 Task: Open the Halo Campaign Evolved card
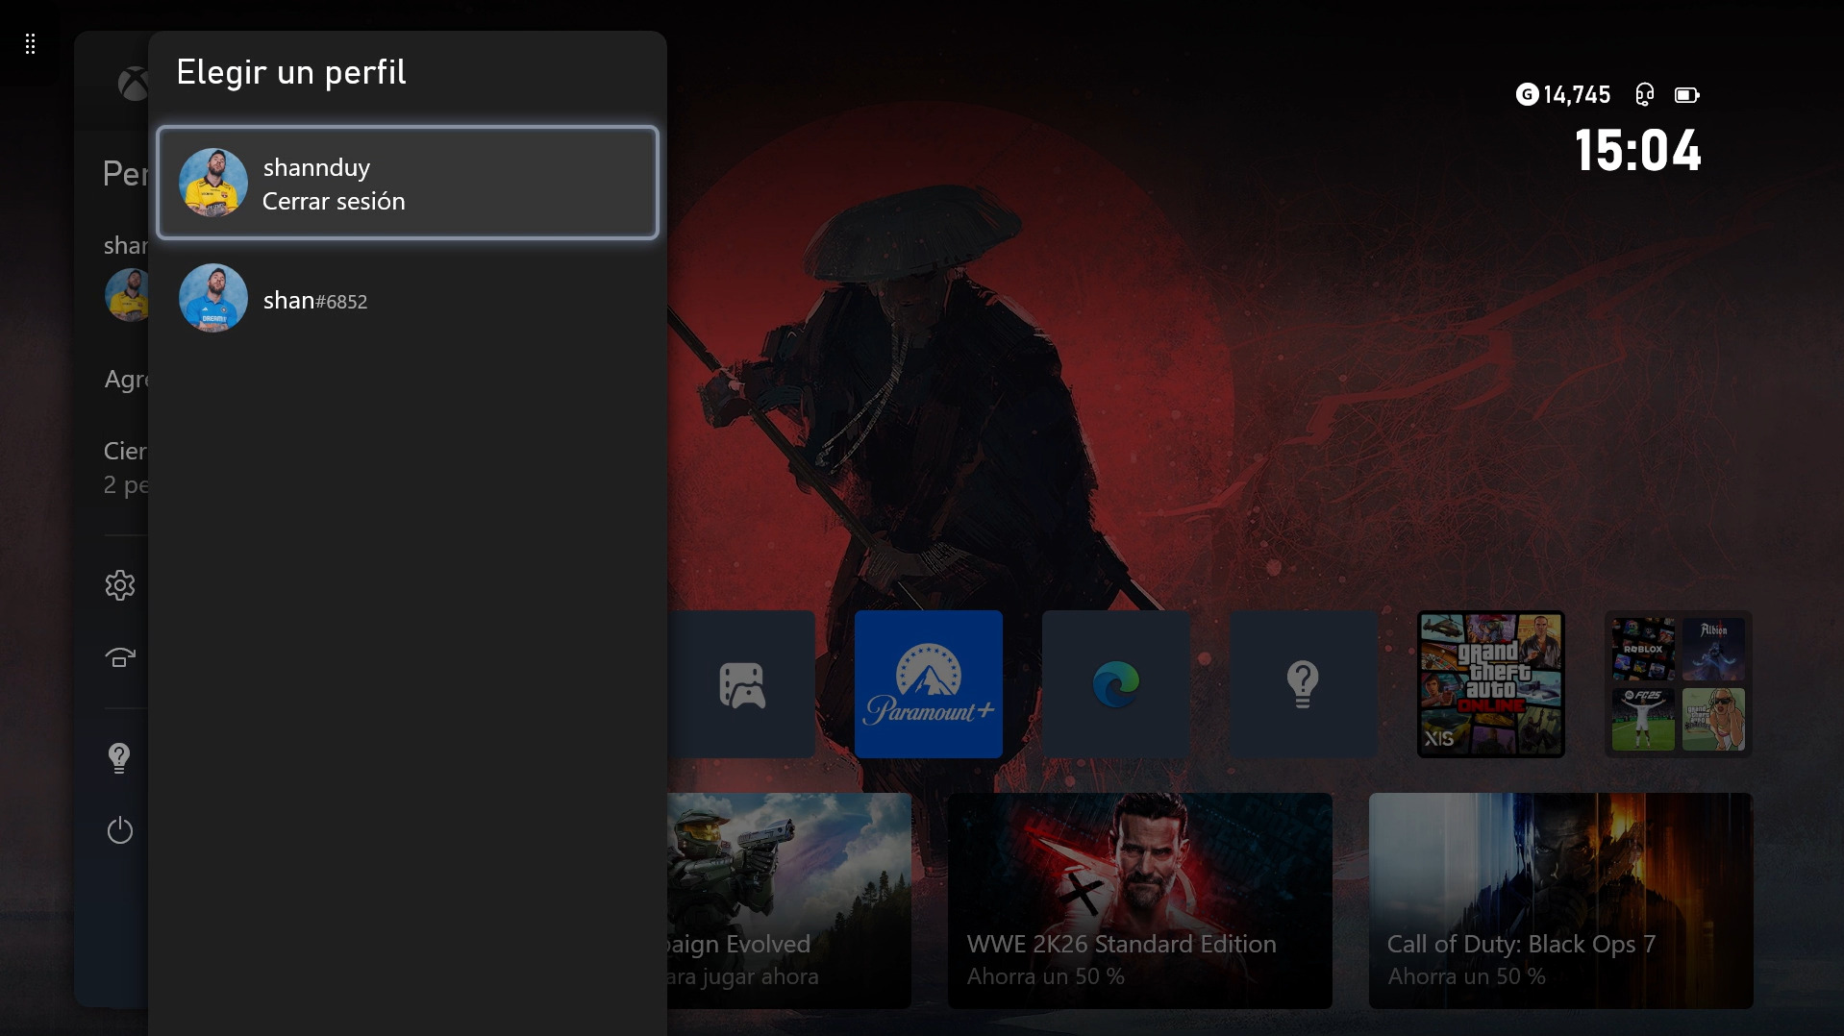pos(789,900)
